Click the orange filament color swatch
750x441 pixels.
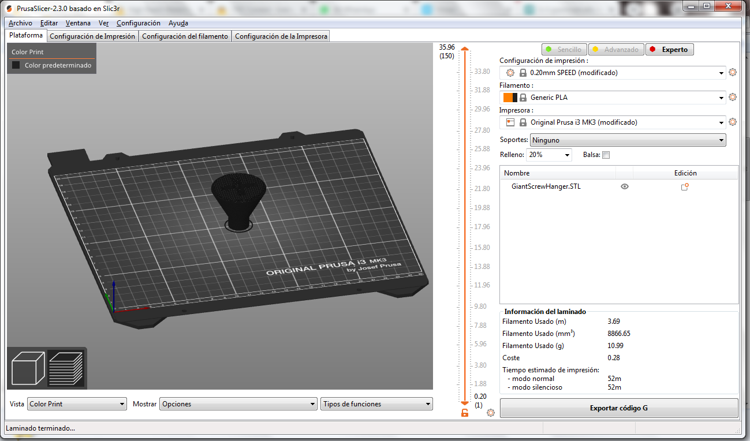click(508, 98)
